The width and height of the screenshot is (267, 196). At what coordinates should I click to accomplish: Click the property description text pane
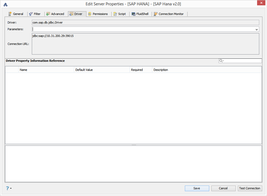(x=133, y=164)
